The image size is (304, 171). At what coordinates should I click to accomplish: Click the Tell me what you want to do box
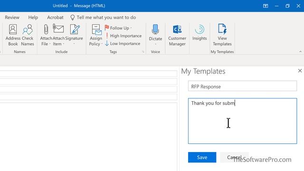pos(106,18)
